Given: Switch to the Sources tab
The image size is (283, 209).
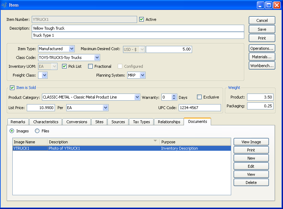Looking at the screenshot, I should 118,122.
